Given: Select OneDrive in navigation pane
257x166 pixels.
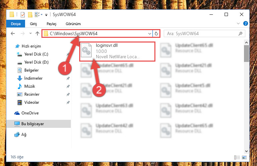Looking at the screenshot, I should [30, 113].
